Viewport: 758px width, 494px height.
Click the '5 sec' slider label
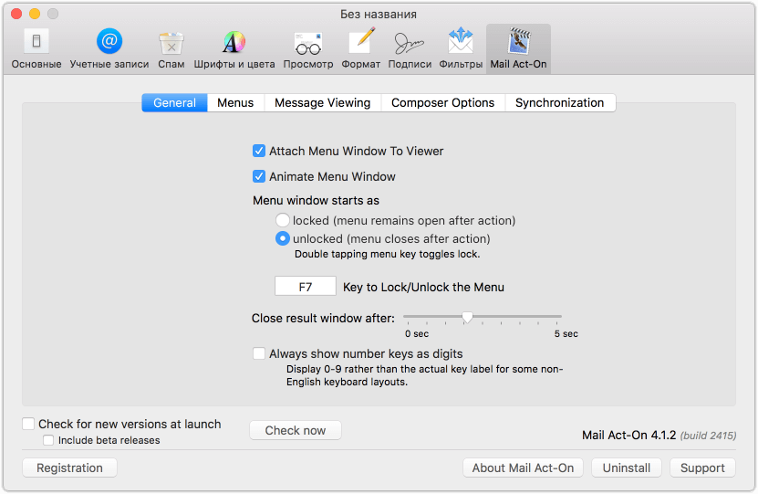tap(566, 334)
